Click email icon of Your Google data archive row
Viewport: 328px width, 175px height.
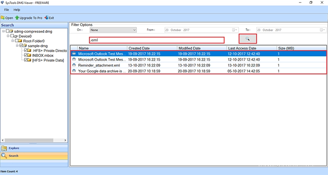coord(74,71)
